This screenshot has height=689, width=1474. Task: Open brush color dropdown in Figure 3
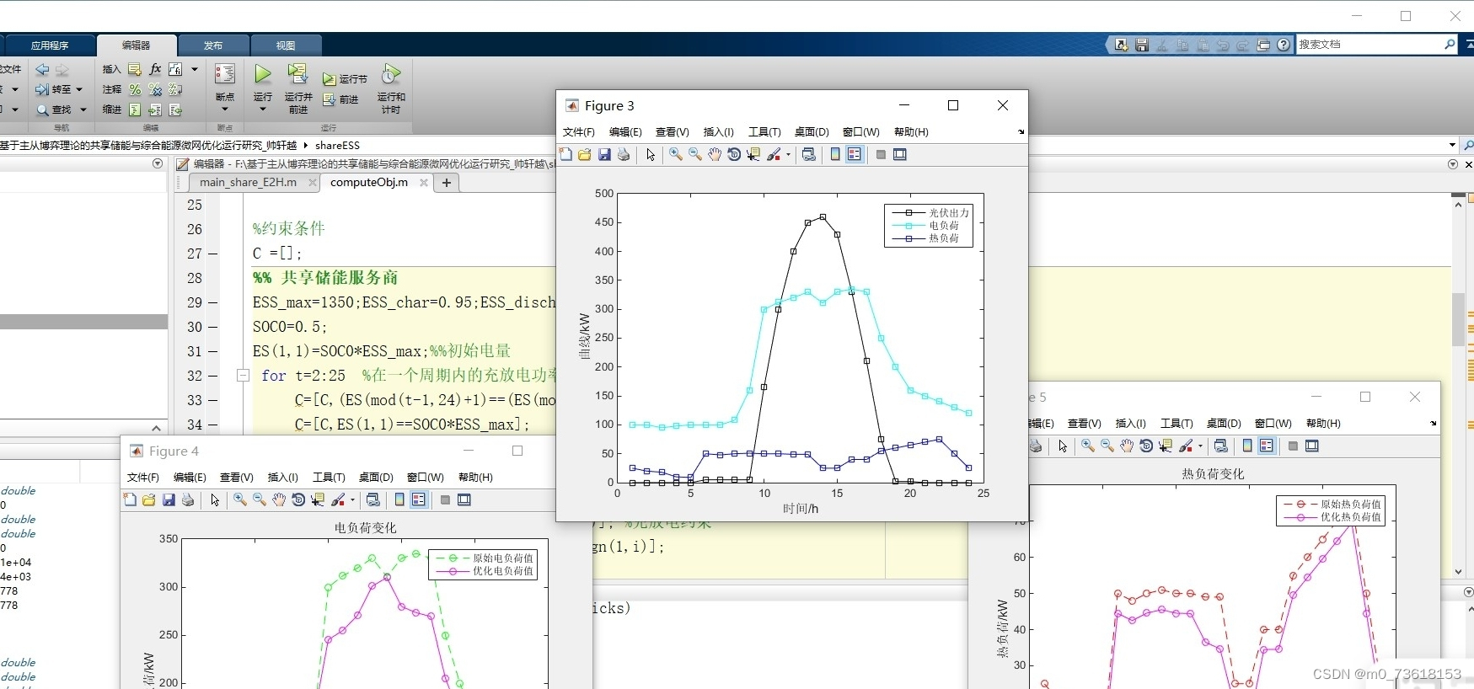click(x=788, y=154)
